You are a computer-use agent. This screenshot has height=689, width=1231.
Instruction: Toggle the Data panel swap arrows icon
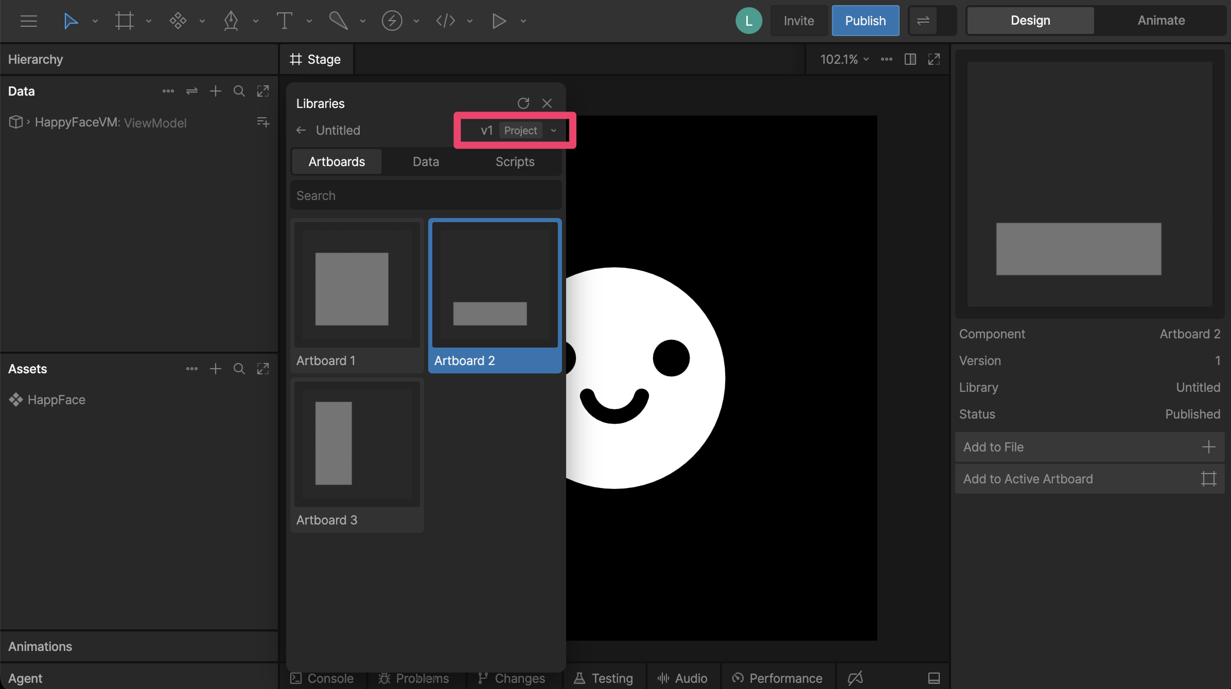tap(192, 91)
